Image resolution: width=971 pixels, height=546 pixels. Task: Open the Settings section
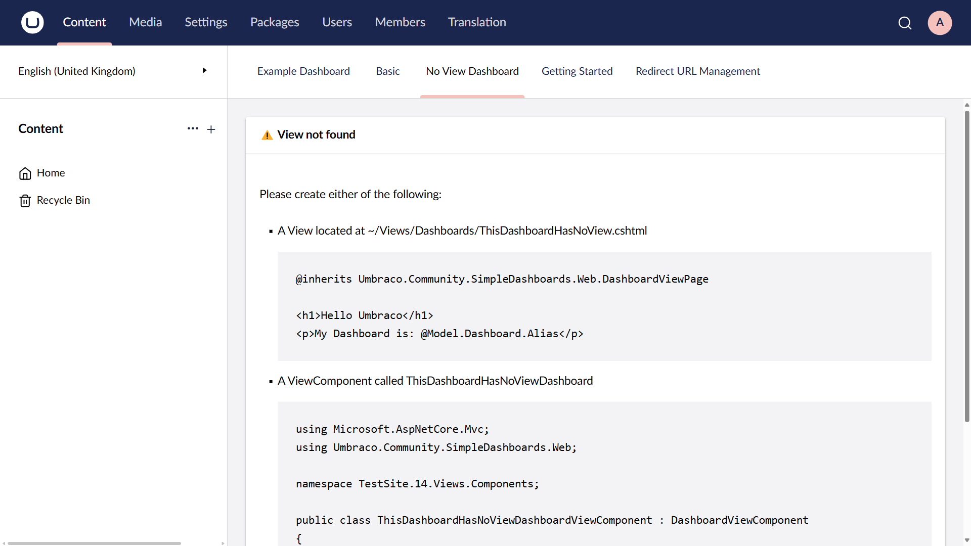coord(205,22)
